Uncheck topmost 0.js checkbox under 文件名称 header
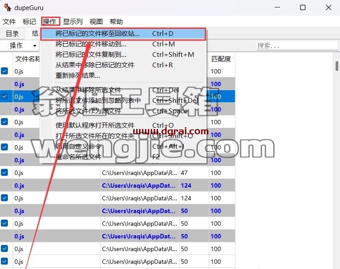Screen dimensions: 340x269 4,71
